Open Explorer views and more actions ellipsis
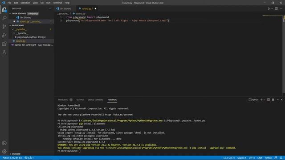 [50, 8]
